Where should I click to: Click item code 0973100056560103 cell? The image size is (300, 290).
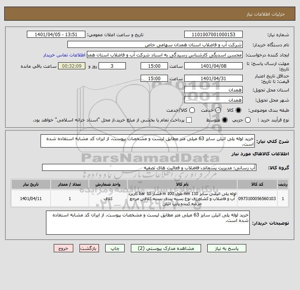pos(257,199)
